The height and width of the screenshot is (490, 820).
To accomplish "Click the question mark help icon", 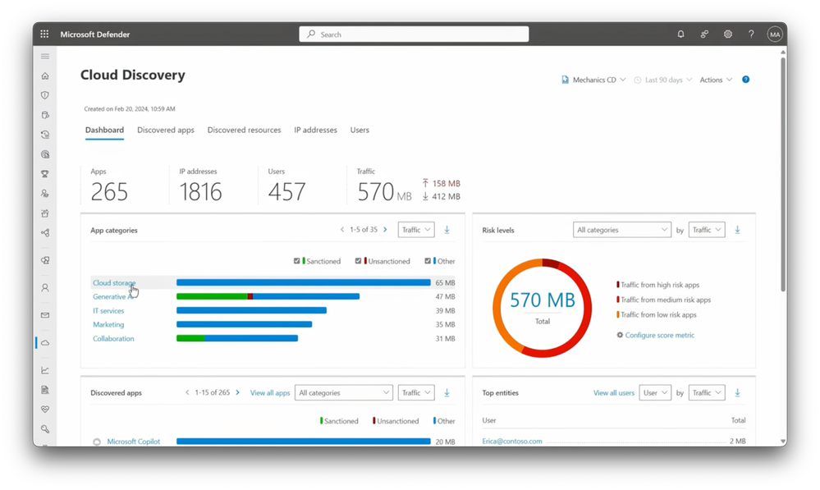I will [751, 34].
